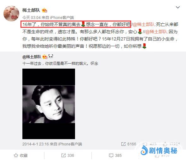Screen dimensions: 186x160
Task: Click the iPhone客户端 source link at top
Action: 62,18
